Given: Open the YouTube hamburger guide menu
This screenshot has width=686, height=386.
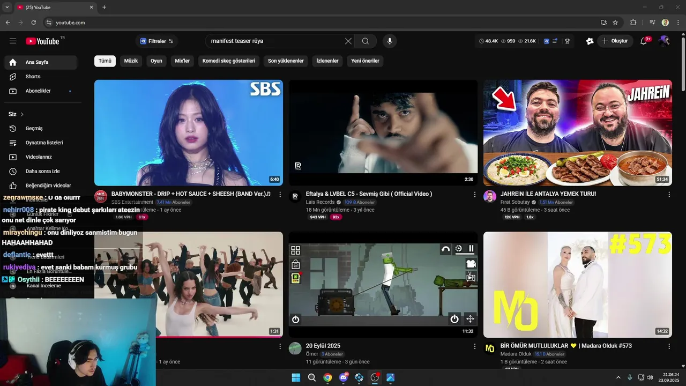Looking at the screenshot, I should point(13,41).
